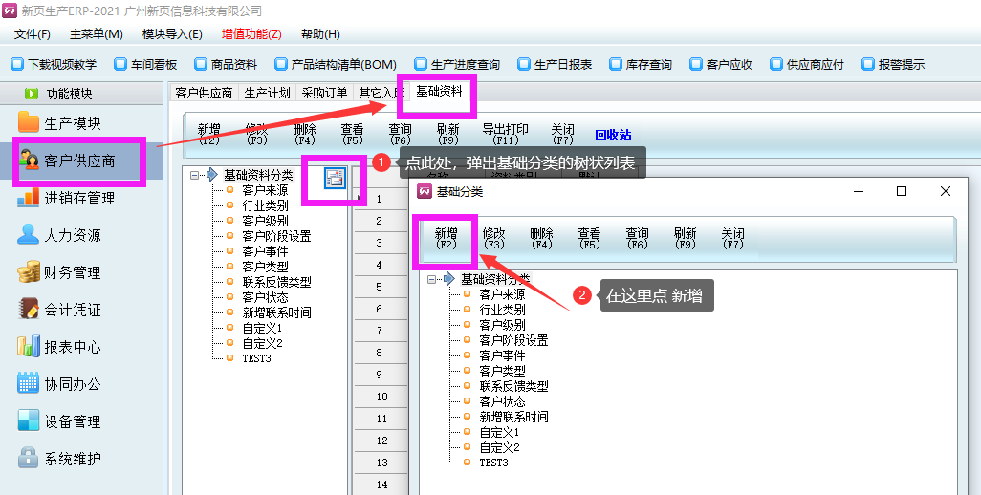Collapse 基础资料分类 tree in main panel
Viewport: 981px width, 495px height.
coord(195,175)
